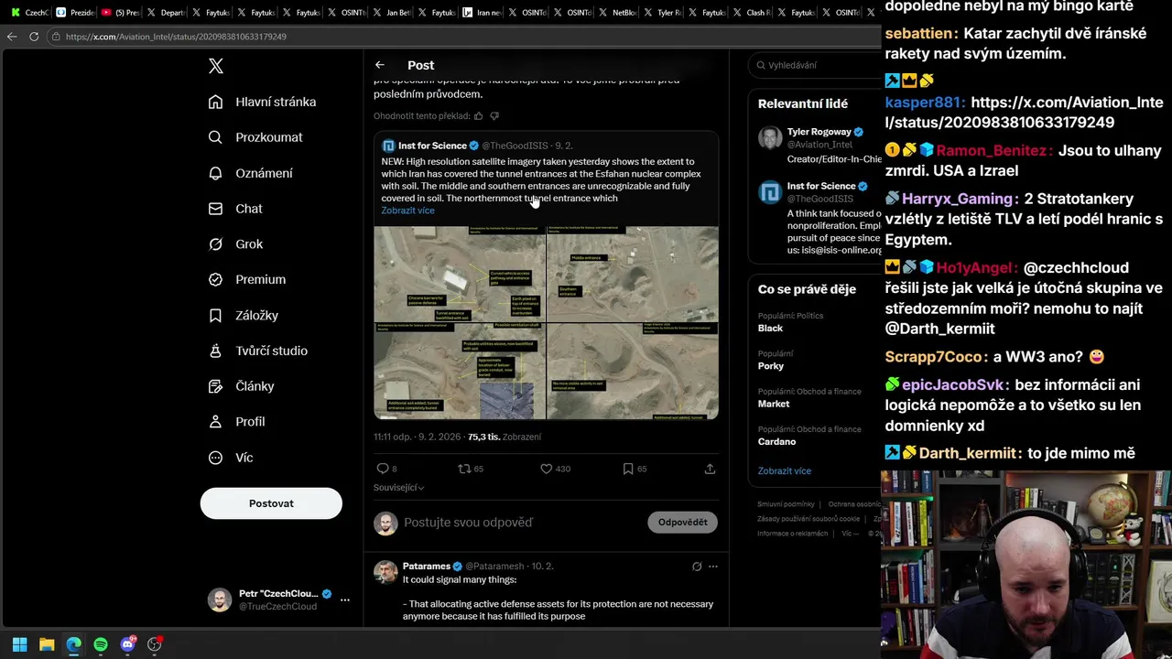This screenshot has height=659, width=1172.
Task: Open kasper881's x.com link in chat
Action: [1024, 113]
